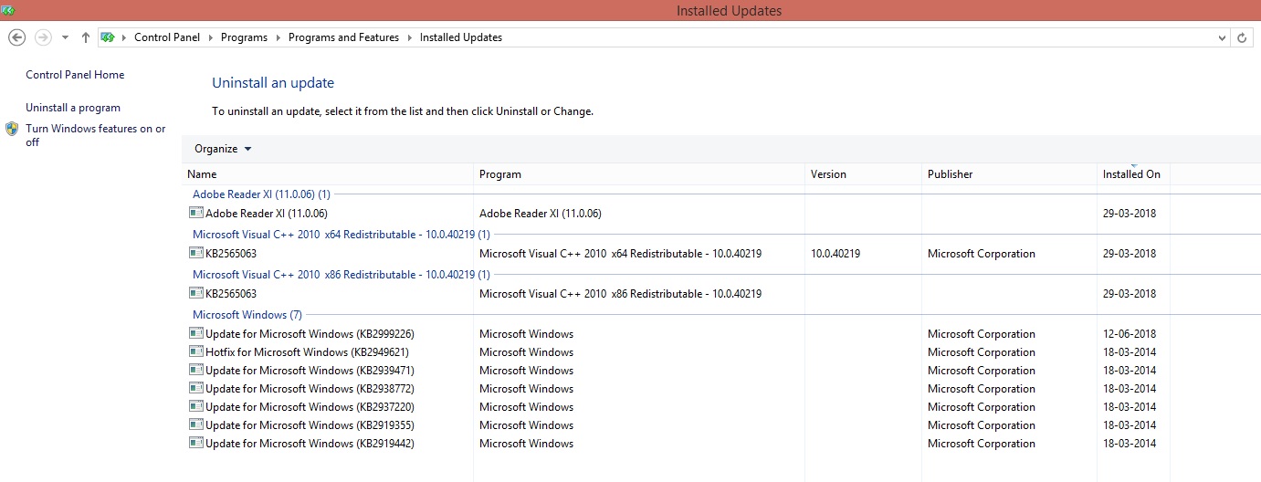The height and width of the screenshot is (482, 1261).
Task: Click the Forward navigation arrow
Action: click(42, 37)
